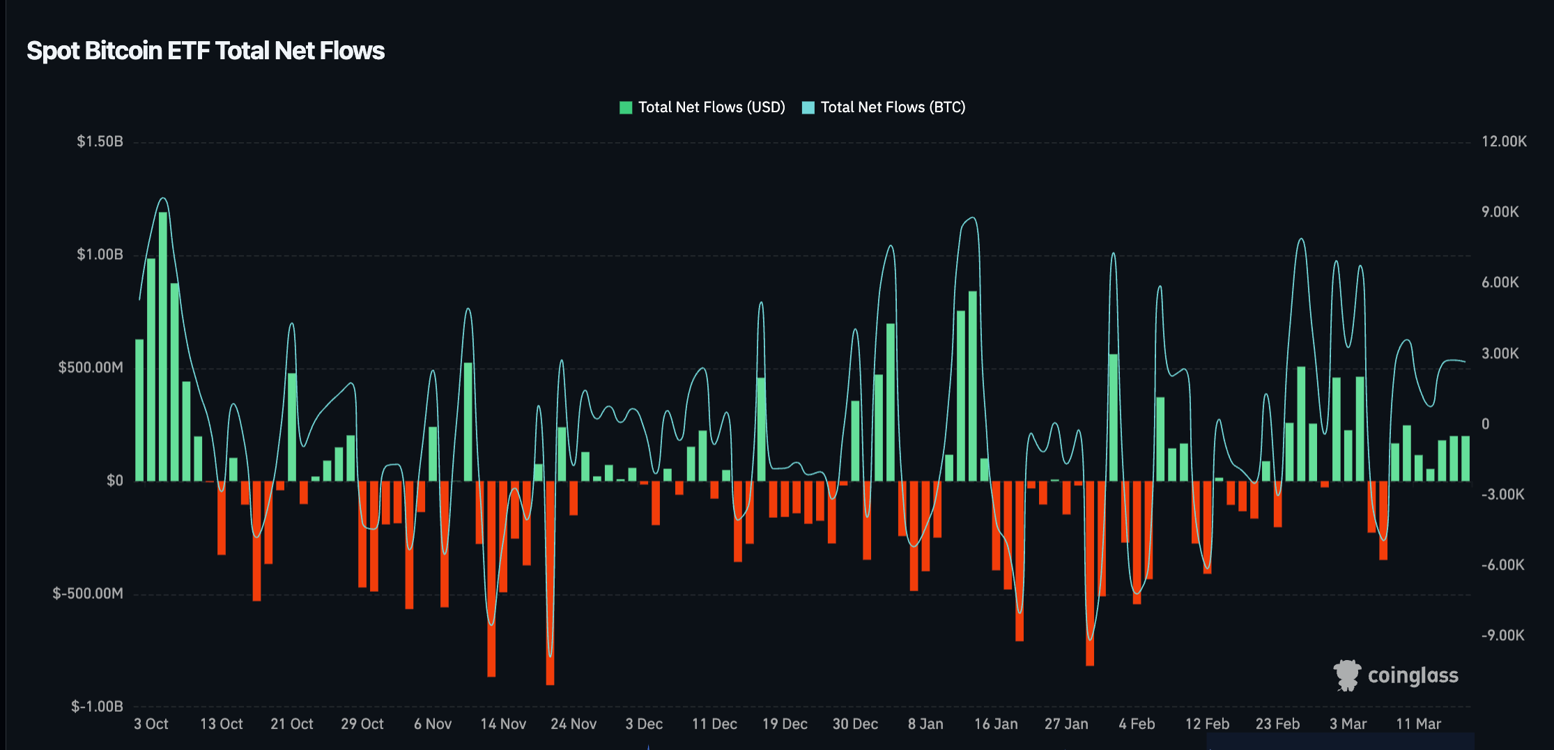Click the green USD legend swatch
The height and width of the screenshot is (750, 1554).
(625, 107)
